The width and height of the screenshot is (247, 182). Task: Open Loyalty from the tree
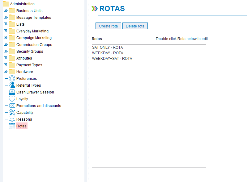click(x=22, y=99)
